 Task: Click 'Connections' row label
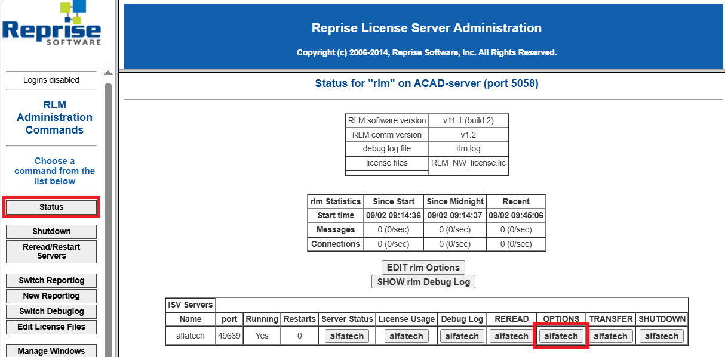point(336,244)
